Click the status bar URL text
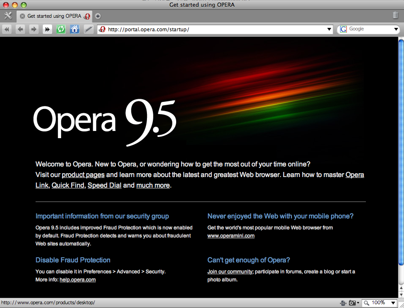Screen dimensions: 404x308 48,303
